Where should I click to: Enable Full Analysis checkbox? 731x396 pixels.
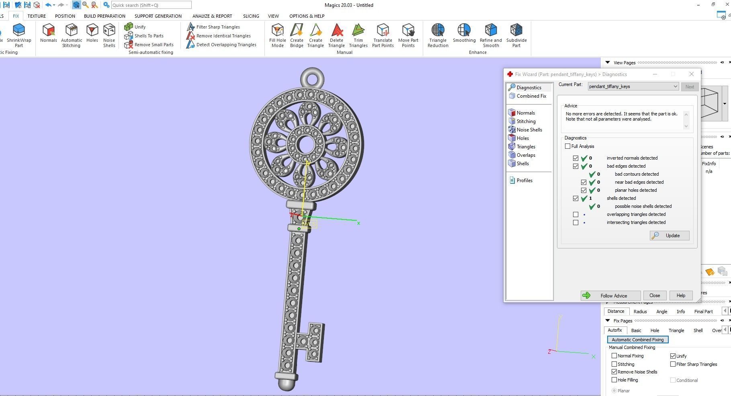567,146
